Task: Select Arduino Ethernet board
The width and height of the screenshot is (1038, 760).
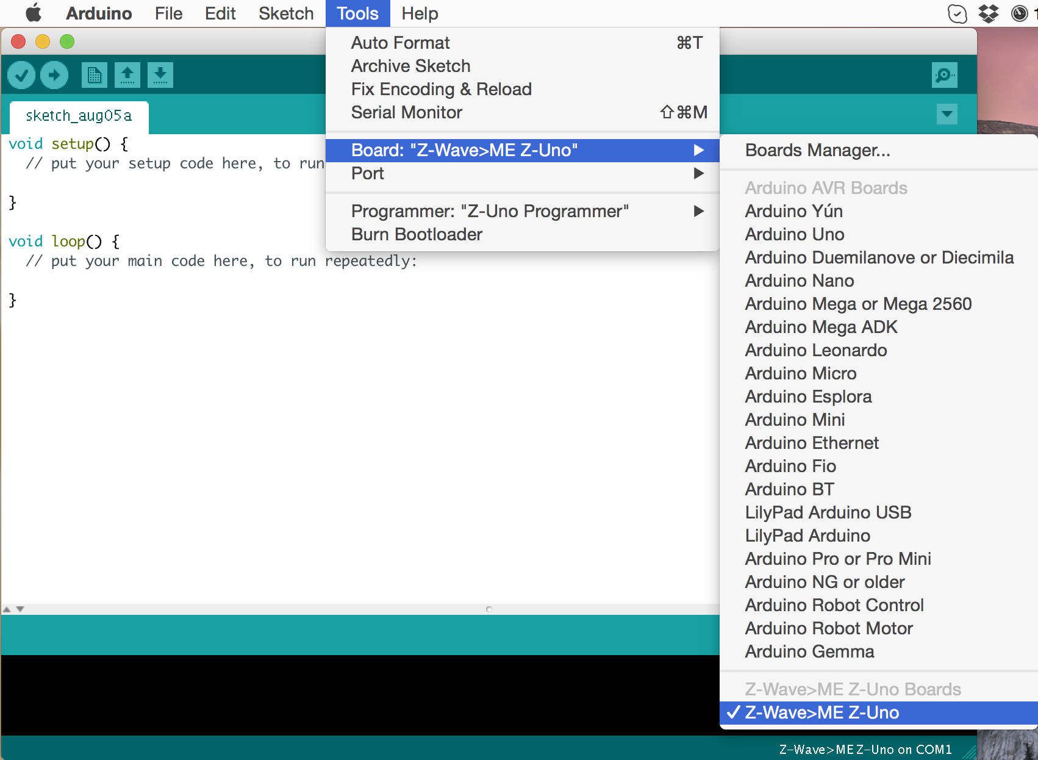Action: click(879, 443)
